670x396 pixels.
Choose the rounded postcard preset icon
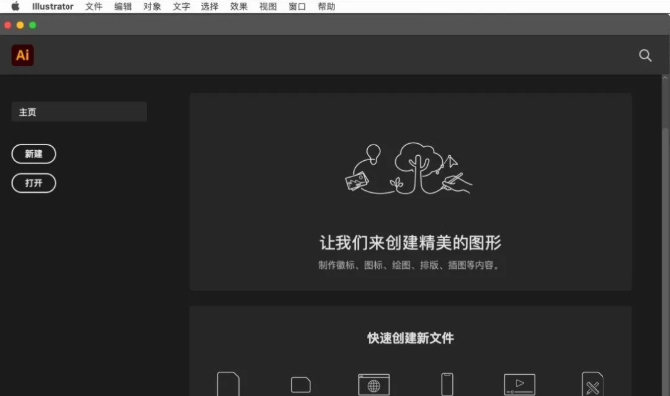pyautogui.click(x=301, y=384)
